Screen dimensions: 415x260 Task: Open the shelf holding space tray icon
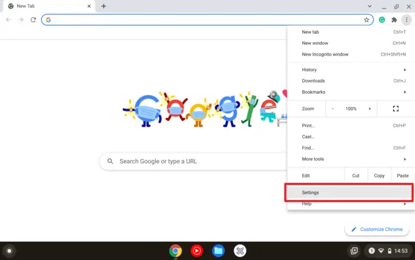(354, 251)
